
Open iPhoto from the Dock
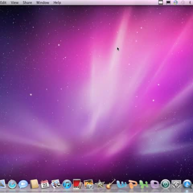tap(89, 184)
